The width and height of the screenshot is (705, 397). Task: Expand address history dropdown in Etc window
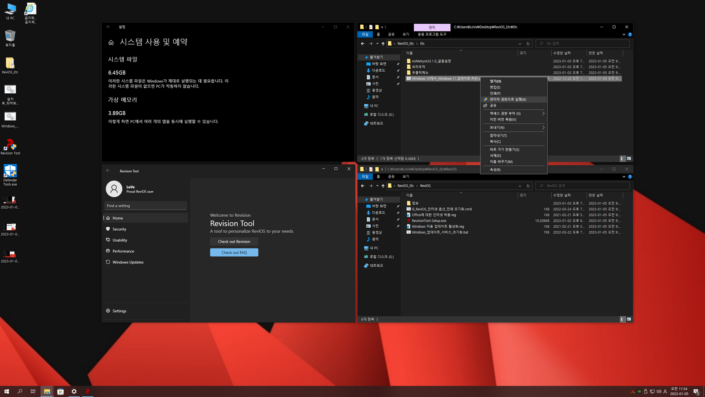[520, 44]
